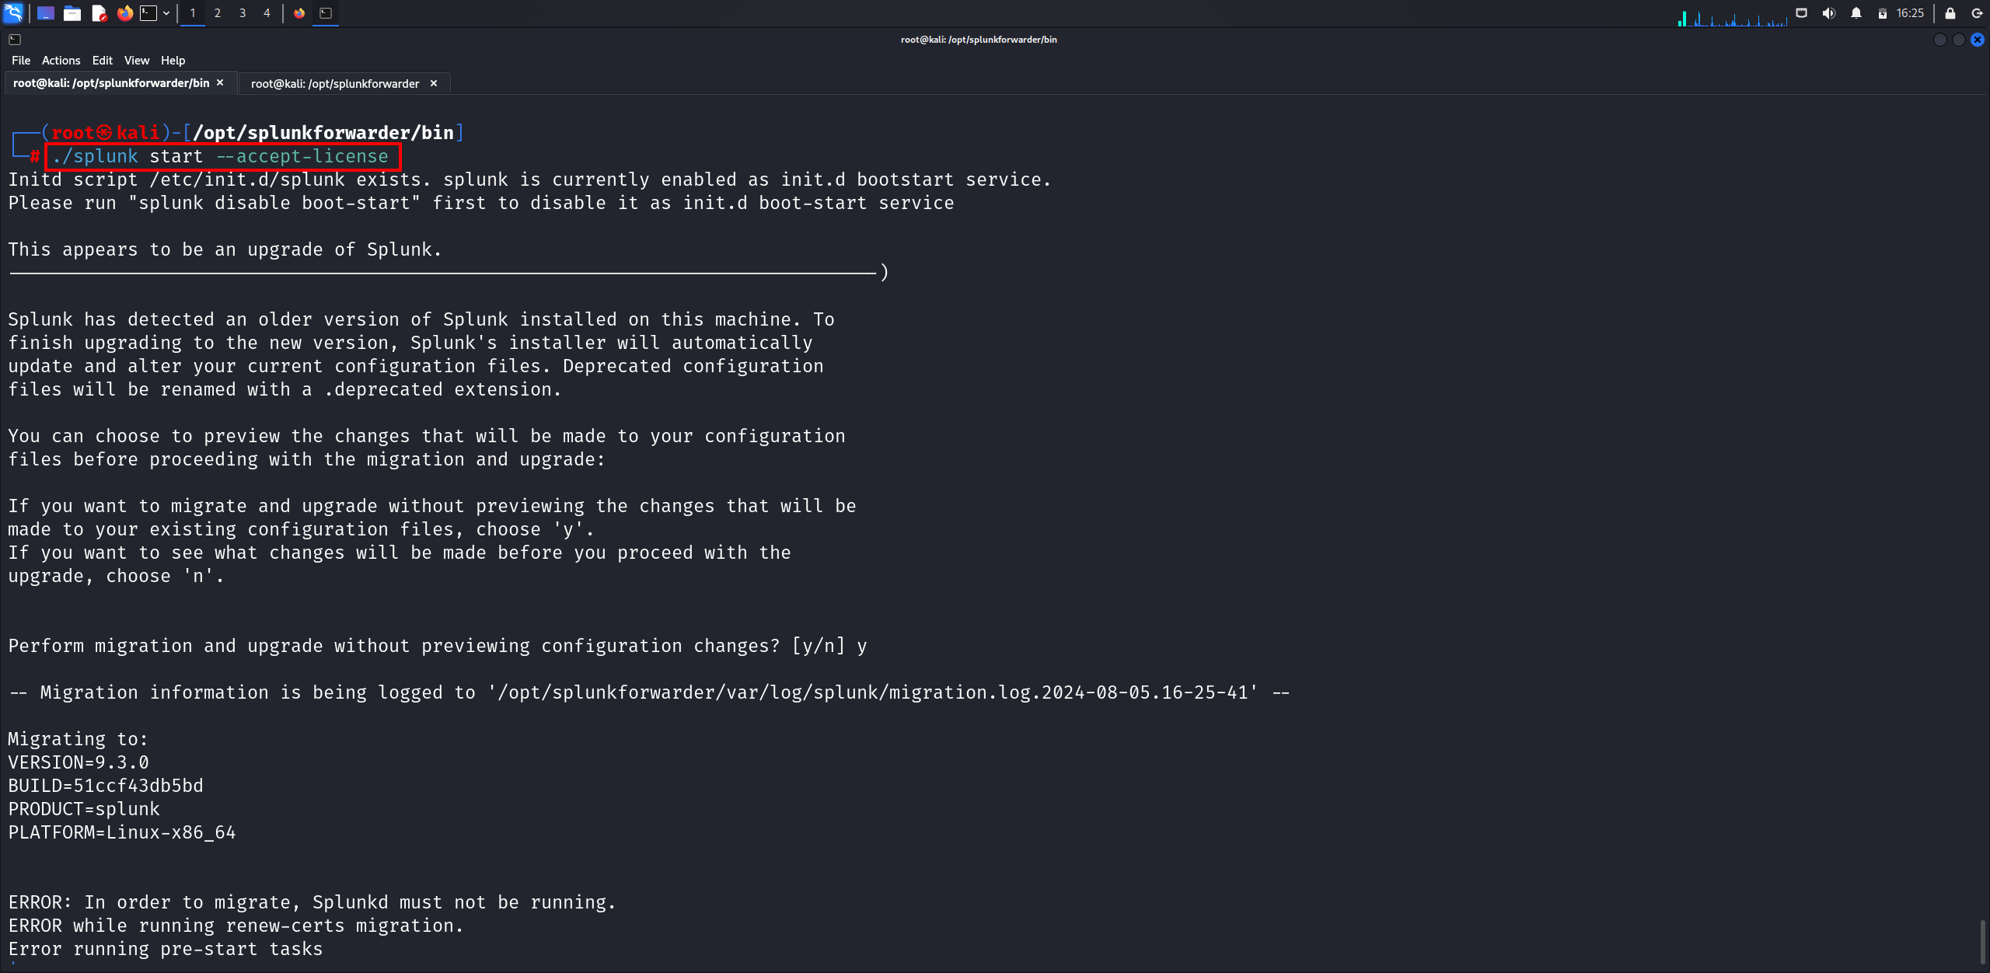Open the volume control icon
This screenshot has width=1990, height=973.
pos(1829,13)
